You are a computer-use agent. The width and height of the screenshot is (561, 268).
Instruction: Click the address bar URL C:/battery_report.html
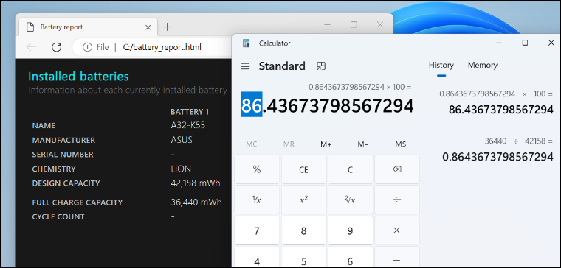[162, 47]
